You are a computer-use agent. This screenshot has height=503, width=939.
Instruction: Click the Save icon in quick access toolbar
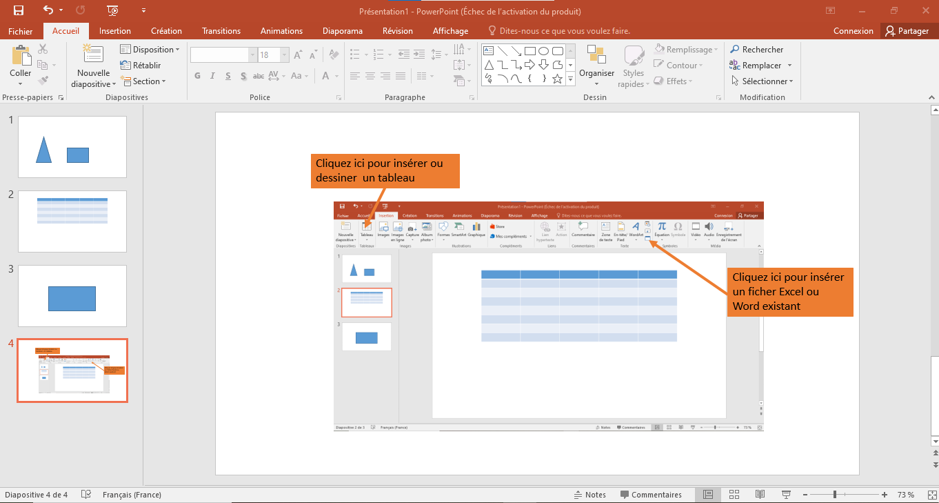[x=19, y=10]
